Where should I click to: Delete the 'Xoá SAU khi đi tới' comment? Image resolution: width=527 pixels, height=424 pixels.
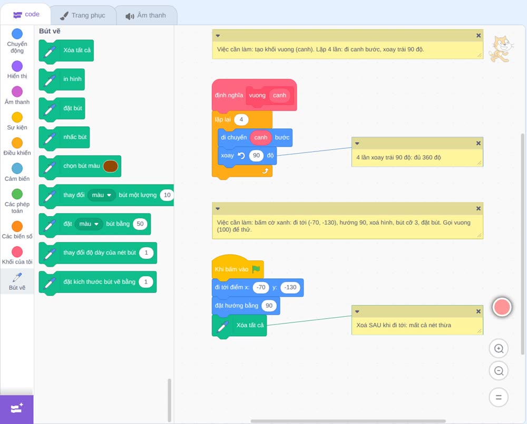479,311
